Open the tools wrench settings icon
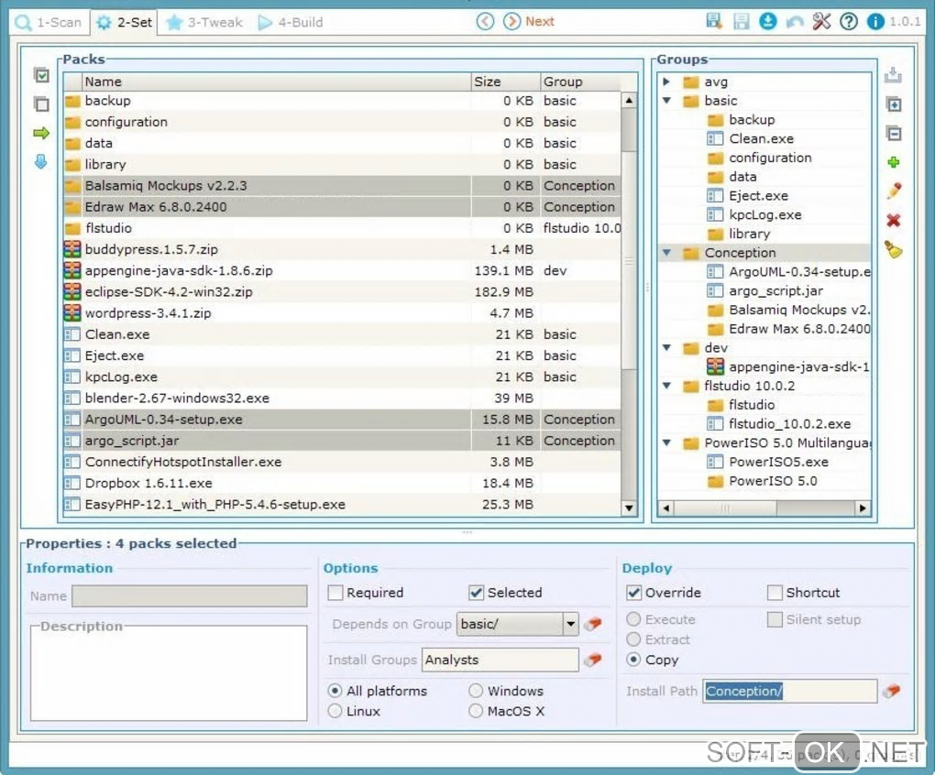Screen dimensions: 935x775 (821, 21)
